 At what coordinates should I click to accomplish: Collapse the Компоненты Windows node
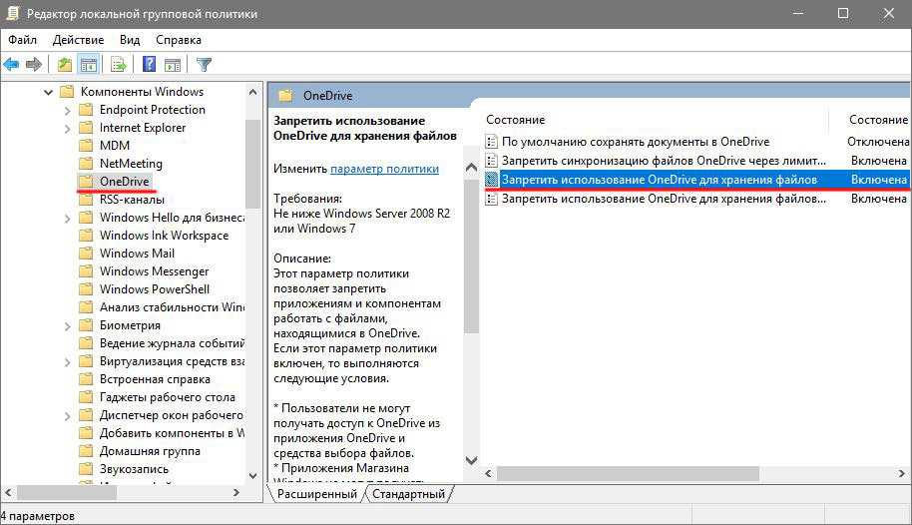48,92
